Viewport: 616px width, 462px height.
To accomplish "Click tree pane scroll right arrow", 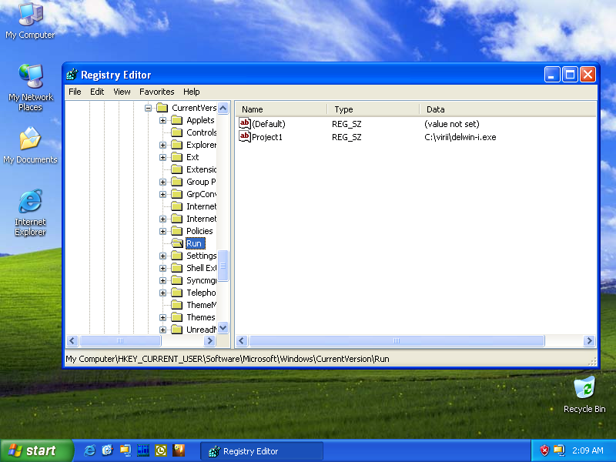I will coord(209,340).
